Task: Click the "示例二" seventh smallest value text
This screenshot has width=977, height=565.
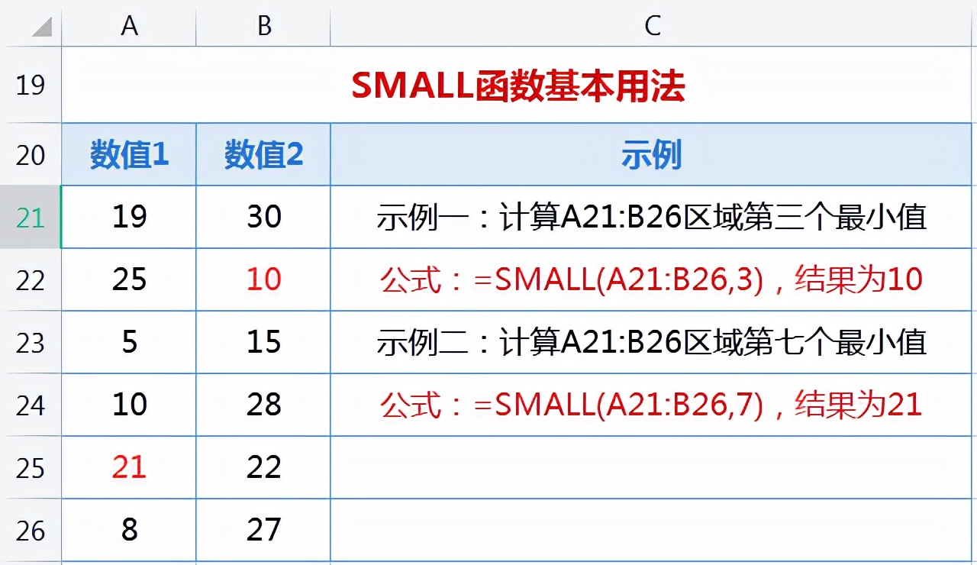Action: coord(652,343)
